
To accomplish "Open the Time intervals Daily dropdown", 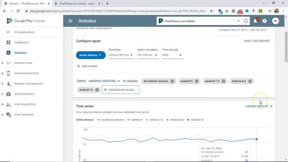I will coord(172,55).
